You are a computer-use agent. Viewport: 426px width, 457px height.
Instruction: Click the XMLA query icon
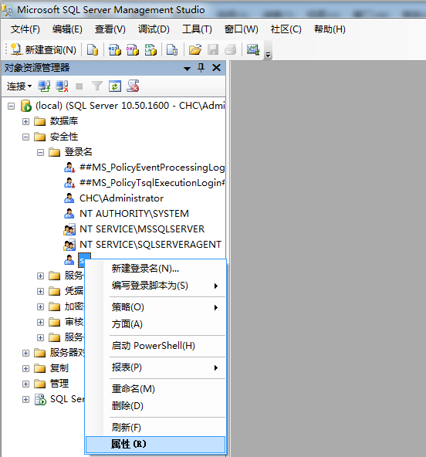(150, 49)
